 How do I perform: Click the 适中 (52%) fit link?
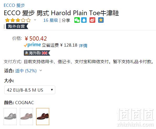26,71
